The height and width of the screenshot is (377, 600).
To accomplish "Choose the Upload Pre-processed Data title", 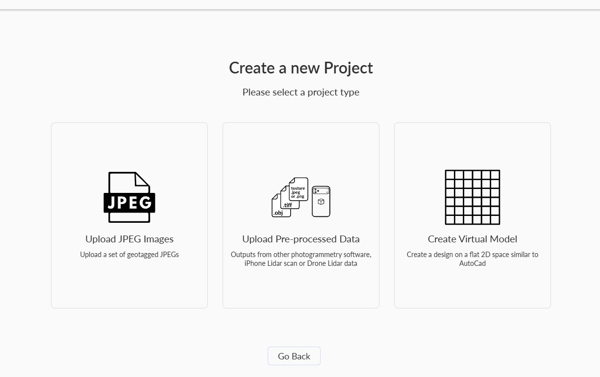I will (x=301, y=239).
